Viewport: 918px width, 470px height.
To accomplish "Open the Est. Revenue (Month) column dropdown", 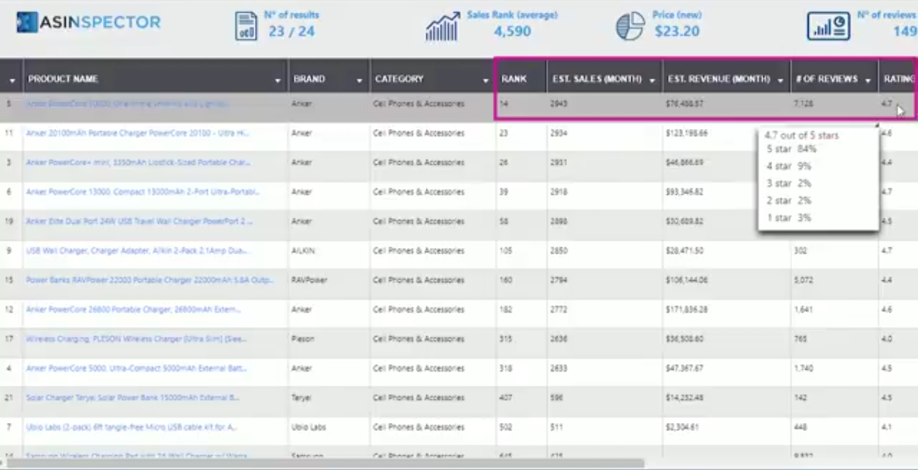I will [x=780, y=81].
